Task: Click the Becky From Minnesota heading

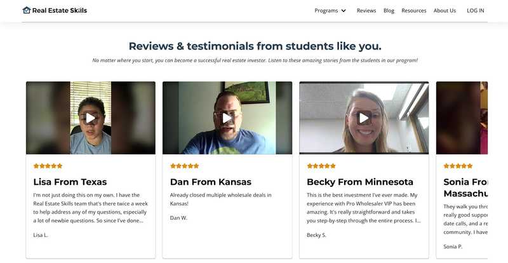Action: tap(360, 182)
